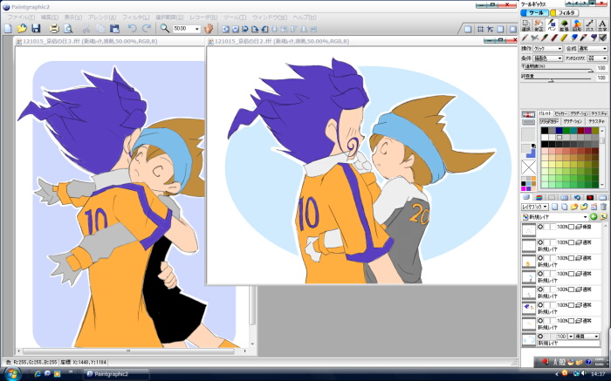This screenshot has width=611, height=381.
Task: Redo the undone action
Action: click(x=147, y=29)
